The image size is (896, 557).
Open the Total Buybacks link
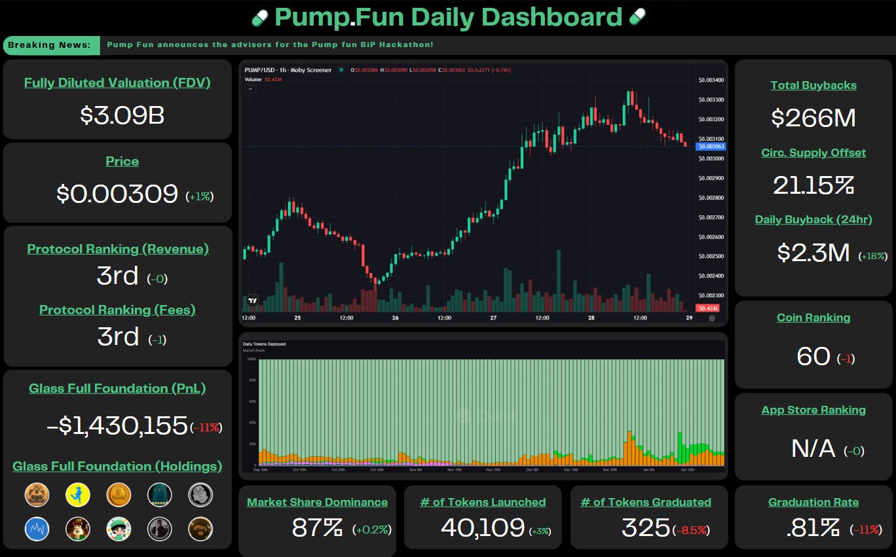[813, 86]
